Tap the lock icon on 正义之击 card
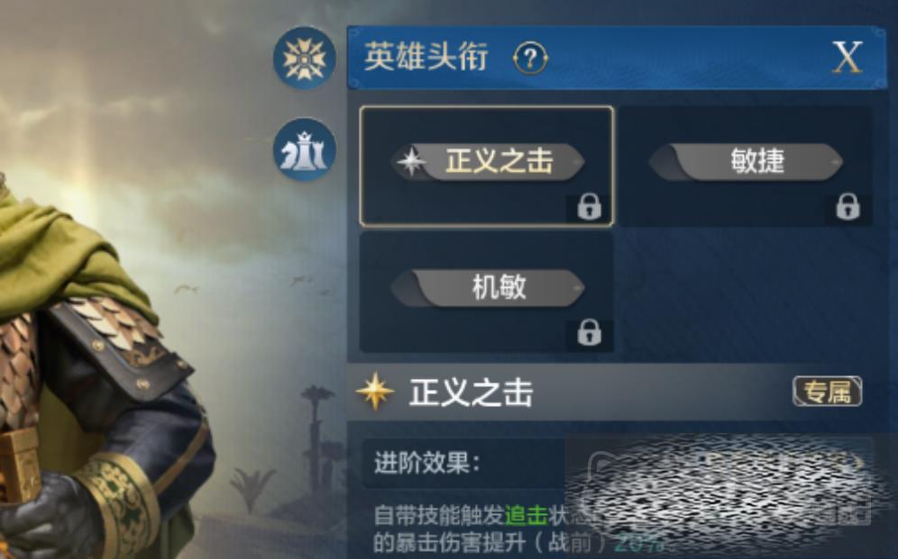Image resolution: width=898 pixels, height=559 pixels. (x=590, y=207)
